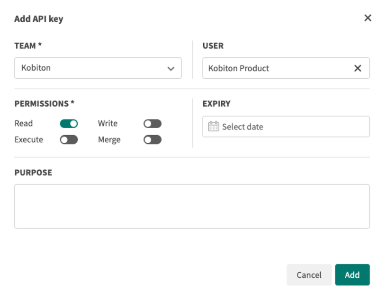Click the EXPIRY heading label
This screenshot has width=386, height=303.
coord(216,104)
